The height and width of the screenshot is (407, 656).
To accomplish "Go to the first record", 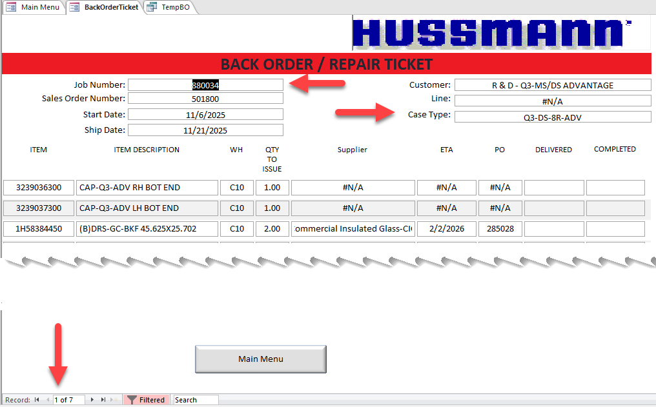I will click(37, 400).
